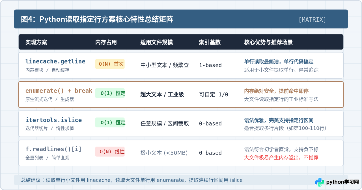Click the 核心优势与推荐场景 column header
Viewport: 362px width, 190px height.
(x=268, y=42)
